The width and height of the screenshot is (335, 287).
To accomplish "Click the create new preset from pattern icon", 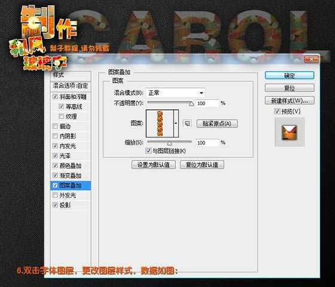I will click(x=187, y=123).
